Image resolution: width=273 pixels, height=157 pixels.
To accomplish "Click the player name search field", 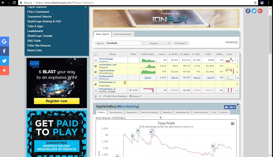I will pyautogui.click(x=124, y=43).
